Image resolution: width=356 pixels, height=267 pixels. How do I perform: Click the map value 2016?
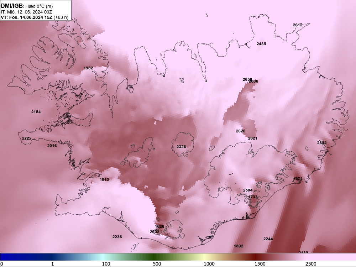pos(52,146)
